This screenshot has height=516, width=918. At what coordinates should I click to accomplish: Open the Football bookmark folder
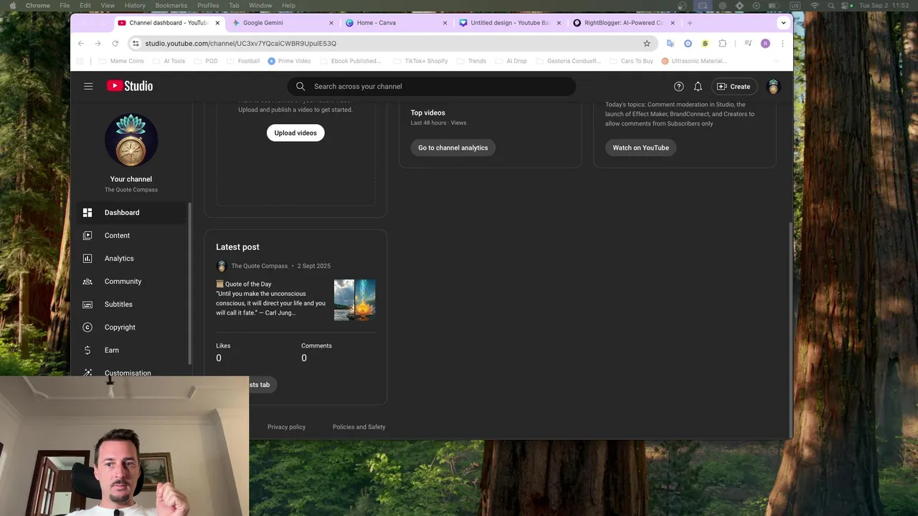tap(242, 62)
